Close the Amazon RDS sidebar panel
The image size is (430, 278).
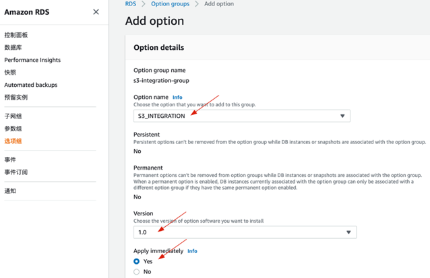click(96, 12)
